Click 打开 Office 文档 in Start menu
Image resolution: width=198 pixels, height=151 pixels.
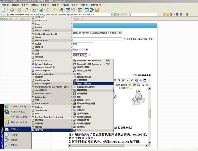click(18, 117)
